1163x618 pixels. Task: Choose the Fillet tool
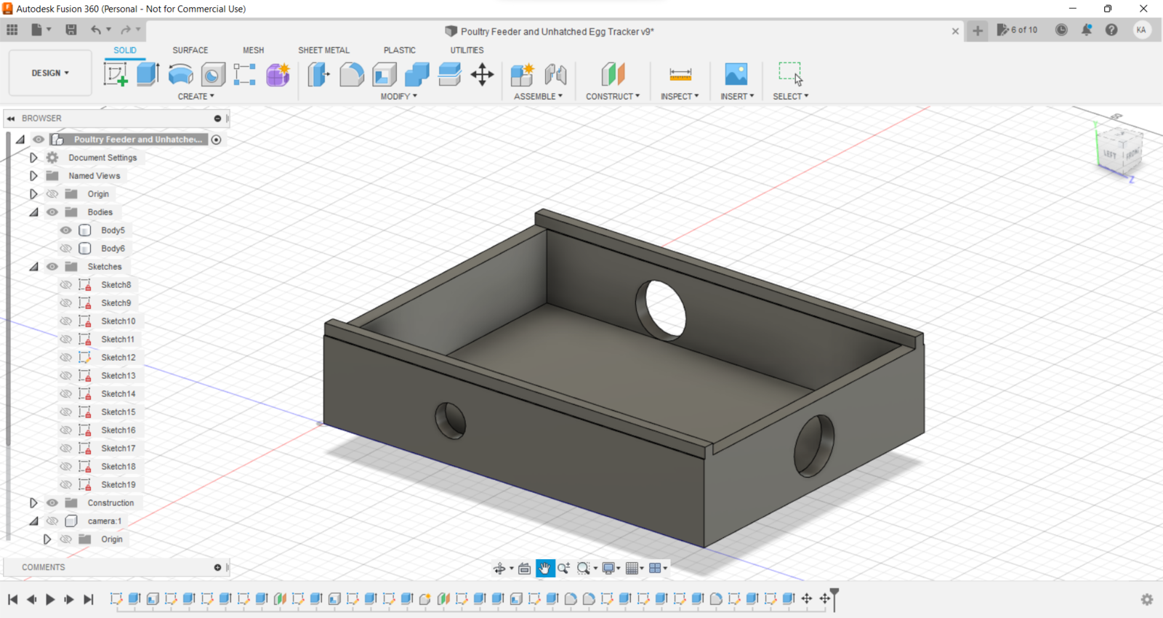tap(352, 74)
